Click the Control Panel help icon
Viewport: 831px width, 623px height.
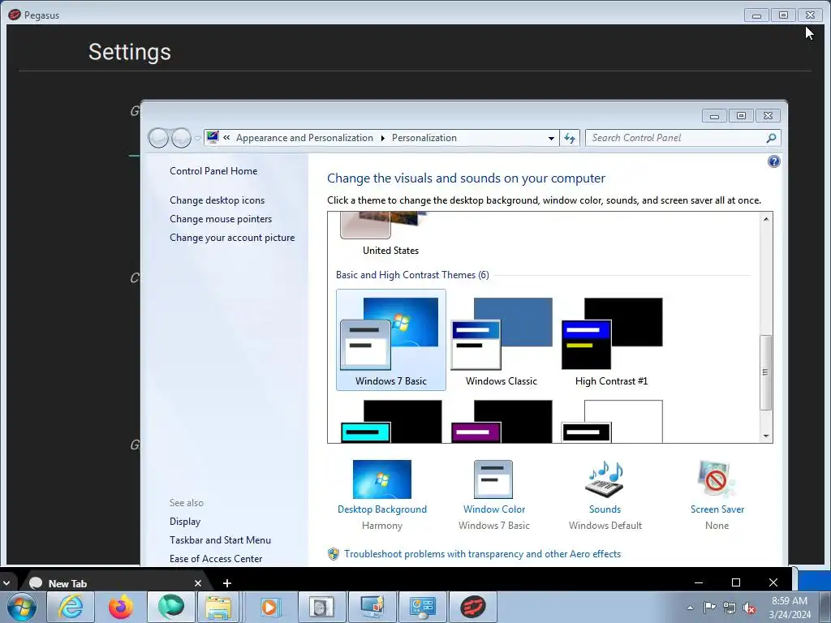[x=773, y=161]
